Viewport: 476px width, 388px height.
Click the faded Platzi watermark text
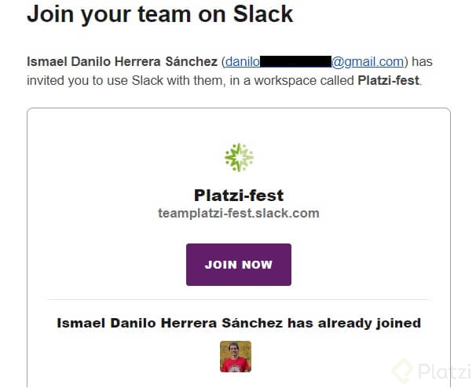444,371
